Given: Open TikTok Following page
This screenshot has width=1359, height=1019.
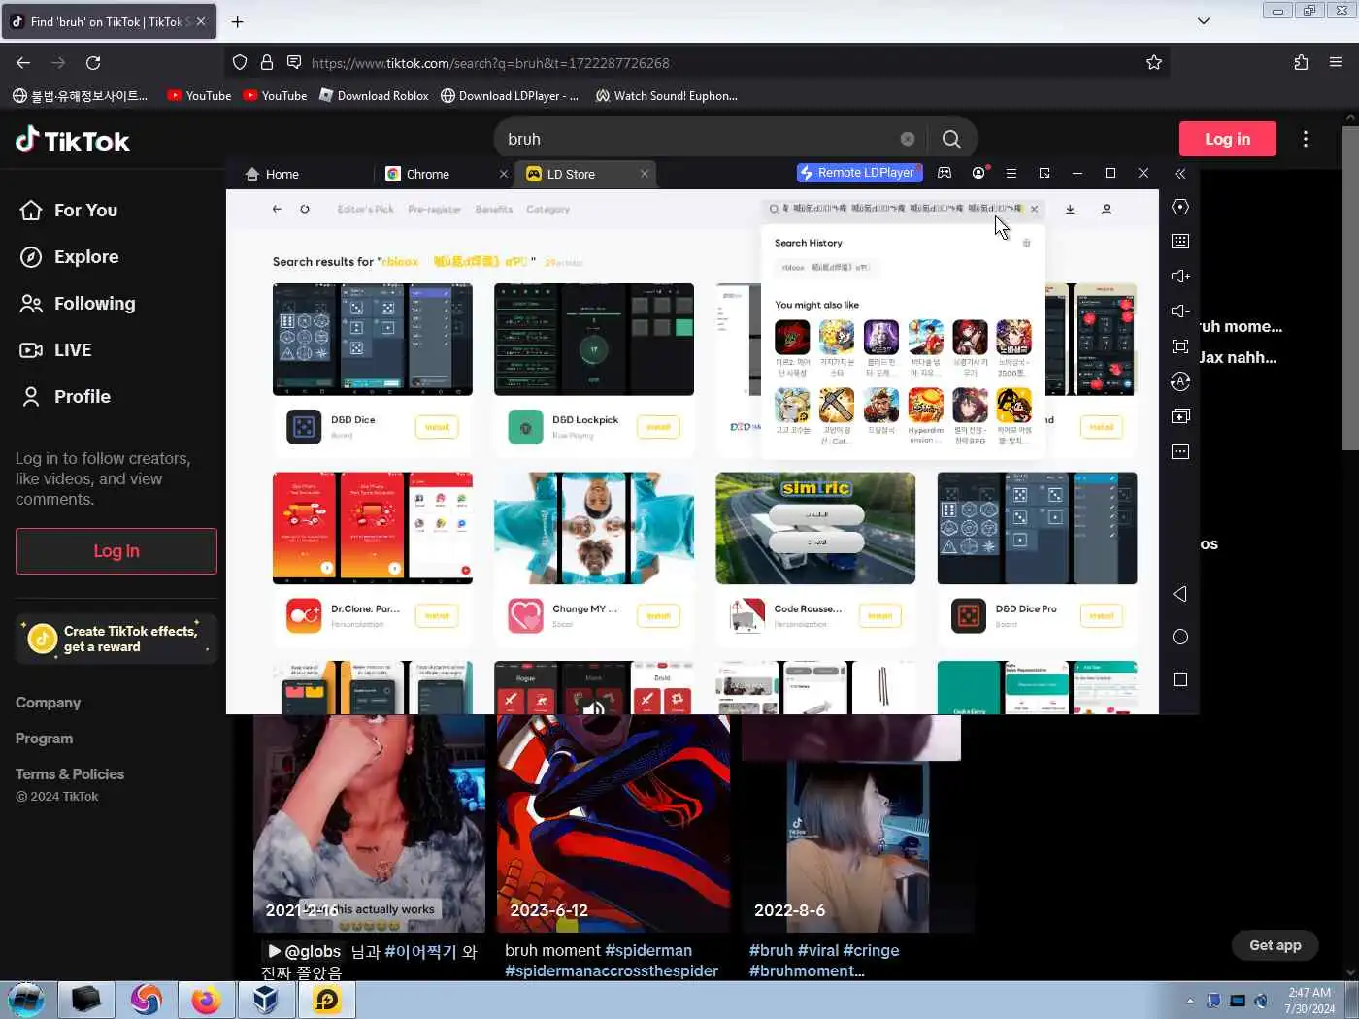Looking at the screenshot, I should click(78, 303).
